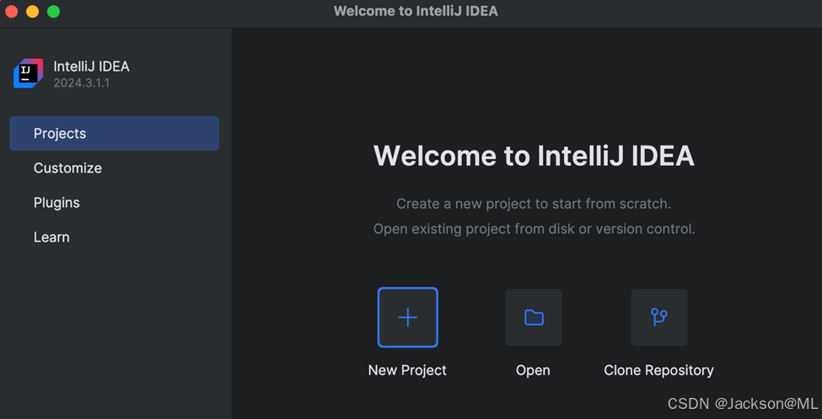Screen dimensions: 822x419
Task: Click the "New Project" text label
Action: pyautogui.click(x=407, y=370)
